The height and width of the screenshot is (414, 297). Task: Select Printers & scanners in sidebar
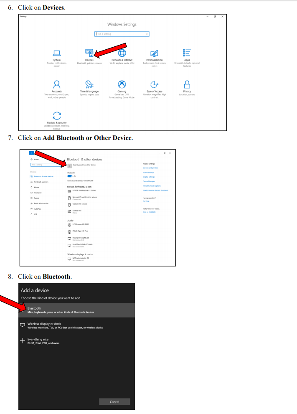point(41,182)
